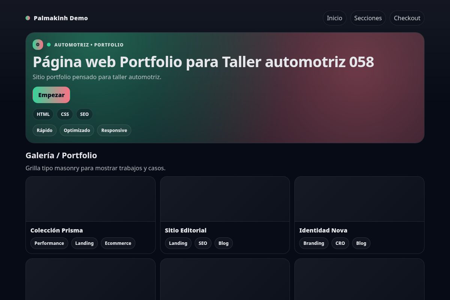Click the Colección Prisma card title
Image resolution: width=450 pixels, height=300 pixels.
click(57, 230)
